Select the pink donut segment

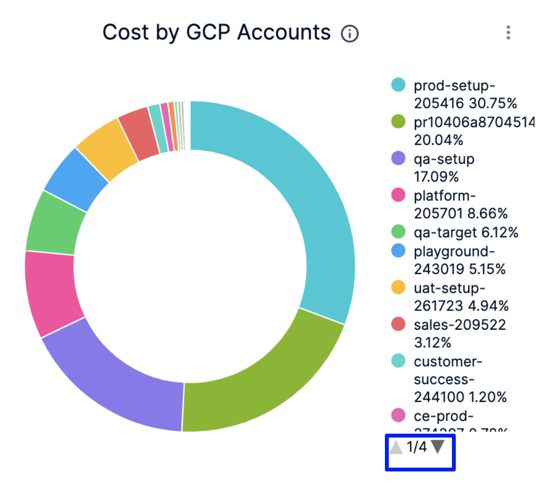(50, 292)
